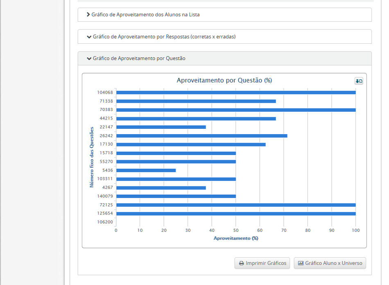Click the chart title Aproveitamento por Questão (%)

click(x=224, y=81)
